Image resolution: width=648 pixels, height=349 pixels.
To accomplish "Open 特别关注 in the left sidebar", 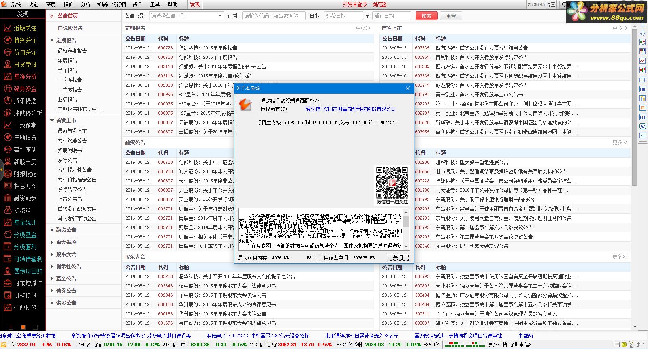I will pos(23,40).
